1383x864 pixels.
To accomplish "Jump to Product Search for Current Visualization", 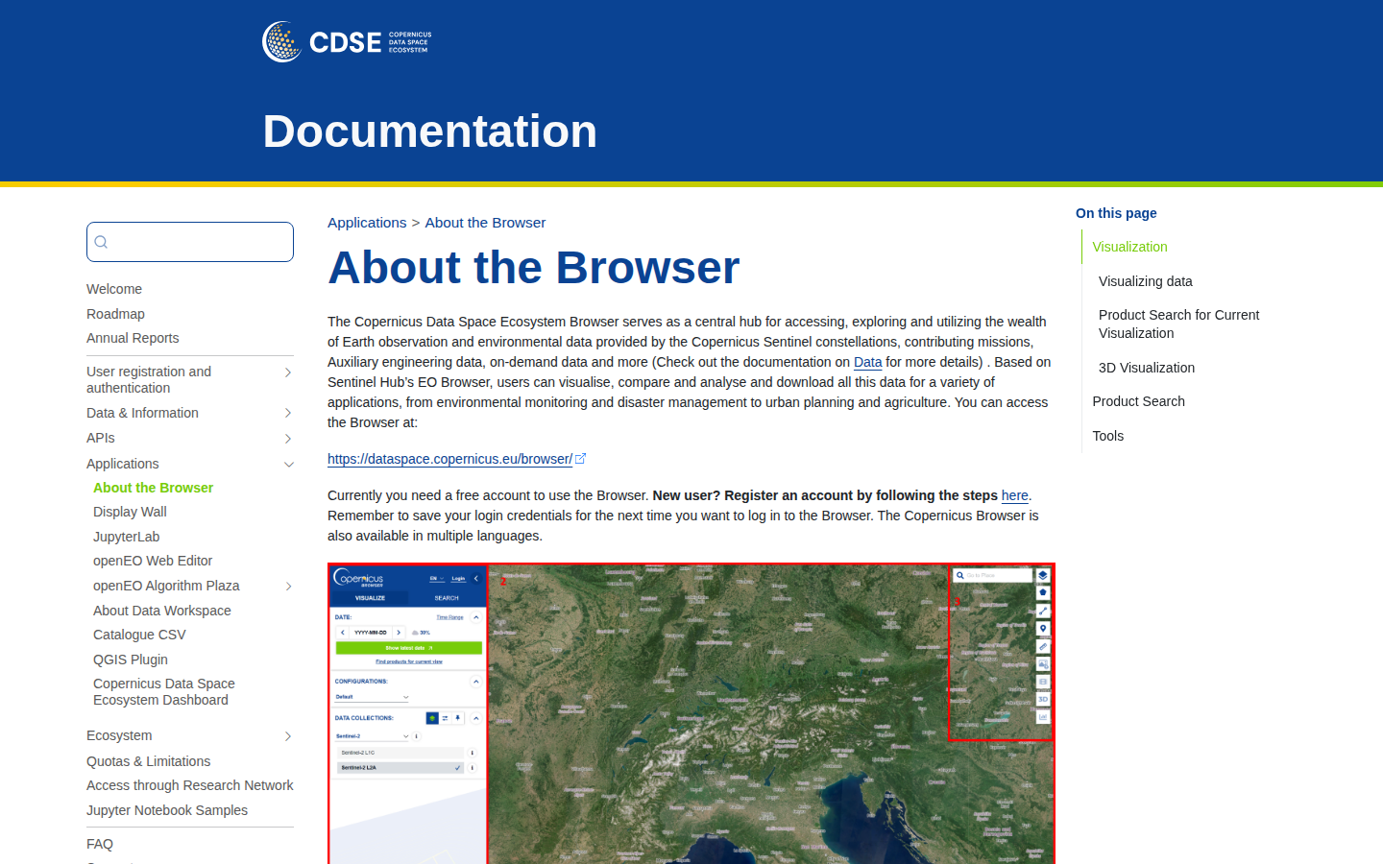I will pyautogui.click(x=1178, y=324).
